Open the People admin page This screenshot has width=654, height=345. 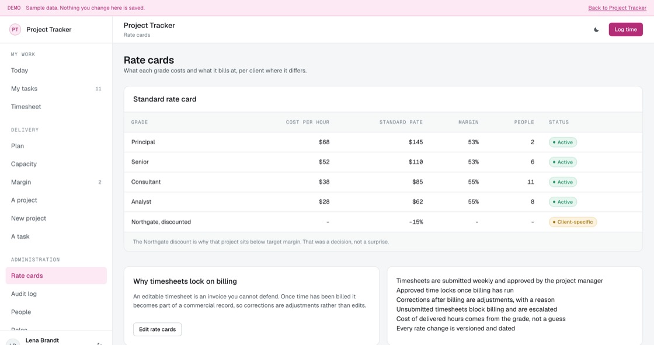[56, 312]
